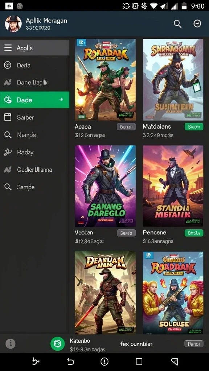The image size is (209, 371).
Task: Open Sarper calendar icon entry
Action: [x=8, y=117]
